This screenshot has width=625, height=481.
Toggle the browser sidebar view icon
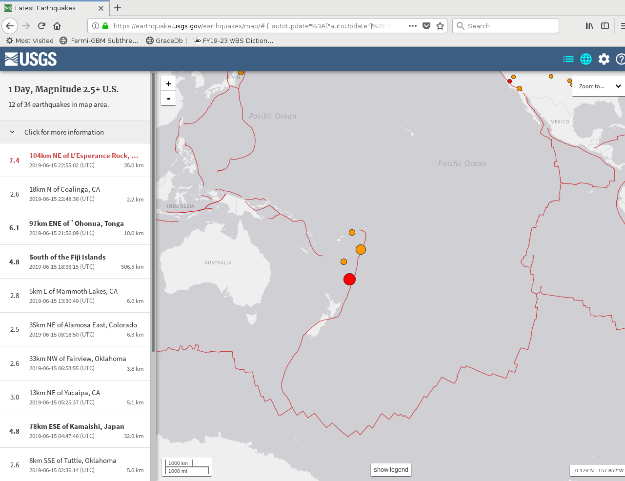coord(605,26)
